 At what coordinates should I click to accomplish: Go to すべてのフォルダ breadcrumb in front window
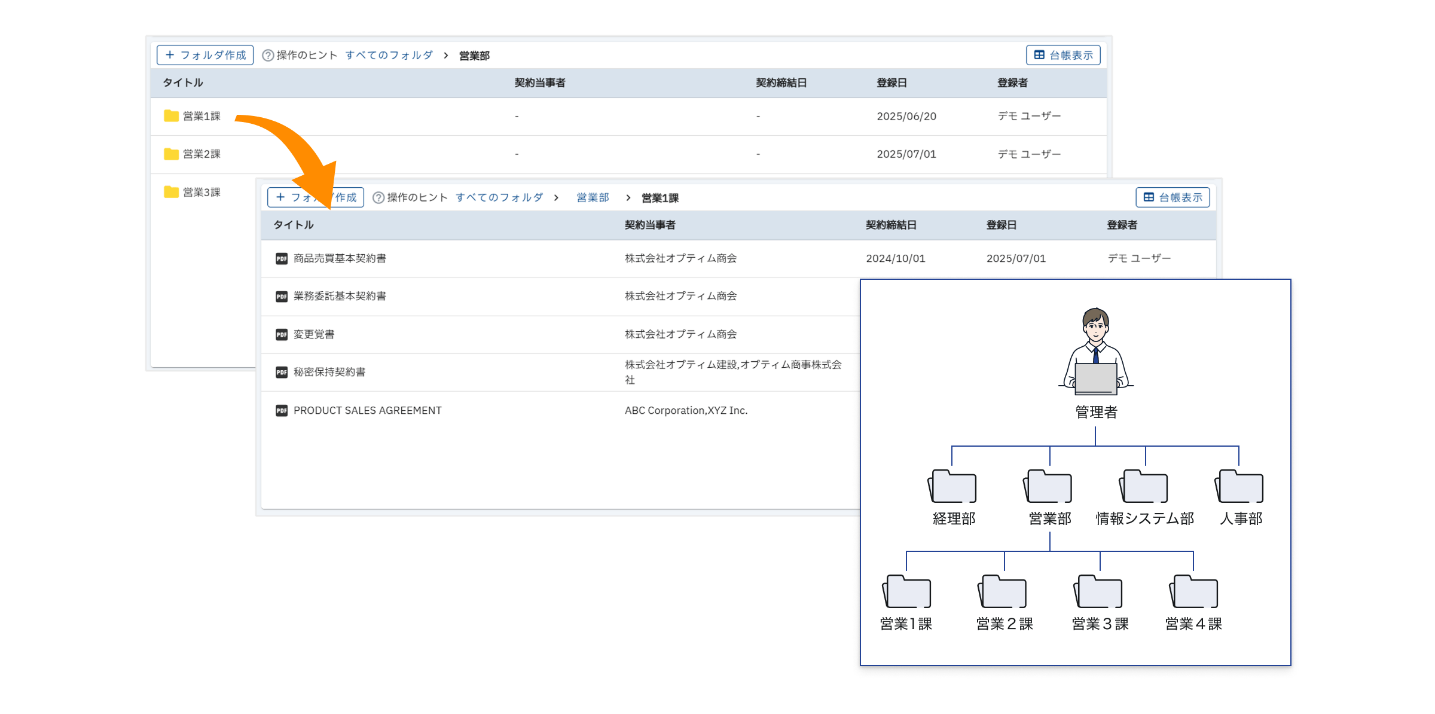coord(499,197)
